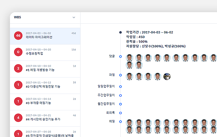Select #1 메일 개별발송 기능 task
Viewport: 217px width, 137px height.
point(45,69)
